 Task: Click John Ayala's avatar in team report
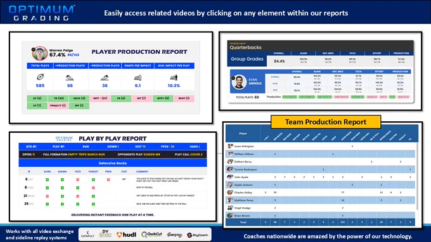pos(230,177)
